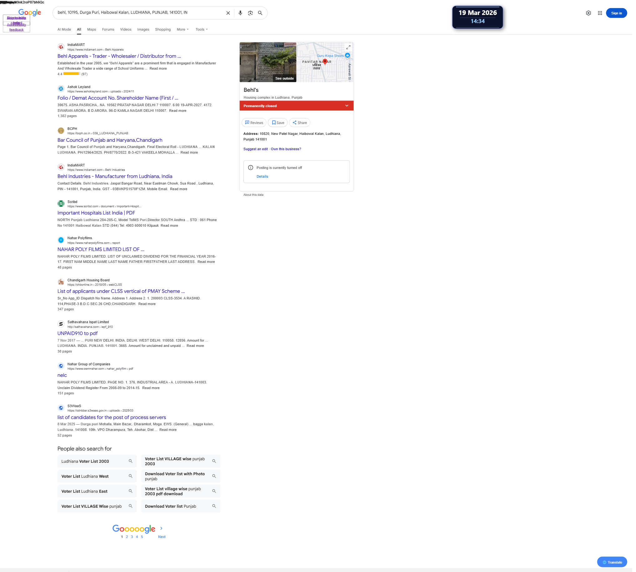Open the Tools dropdown

point(201,29)
